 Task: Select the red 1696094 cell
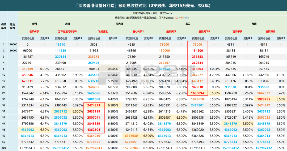point(197,93)
